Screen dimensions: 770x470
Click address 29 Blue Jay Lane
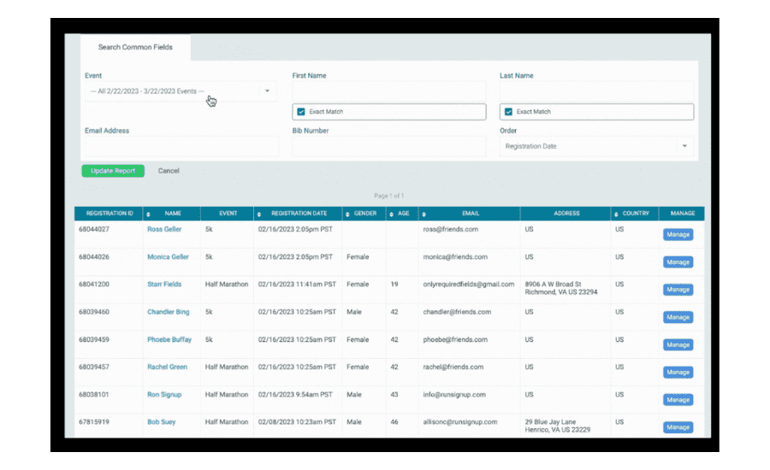550,422
